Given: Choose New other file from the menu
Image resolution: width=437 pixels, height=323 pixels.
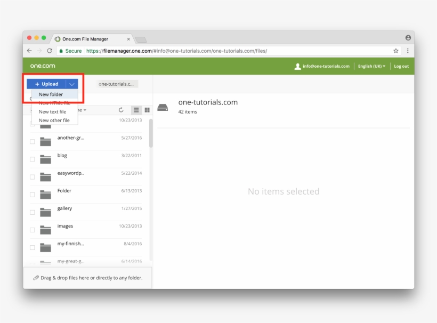Looking at the screenshot, I should coord(54,120).
